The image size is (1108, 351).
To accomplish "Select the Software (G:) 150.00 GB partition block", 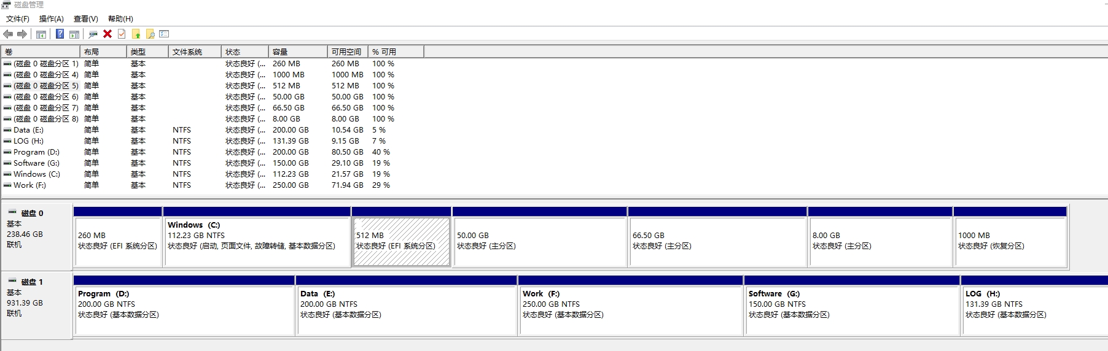I will (852, 306).
